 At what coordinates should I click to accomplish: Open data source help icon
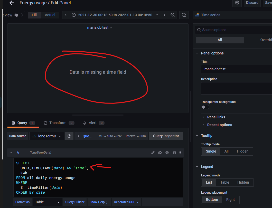69,136
